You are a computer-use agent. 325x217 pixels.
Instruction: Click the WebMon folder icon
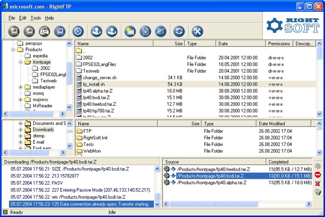point(79,151)
